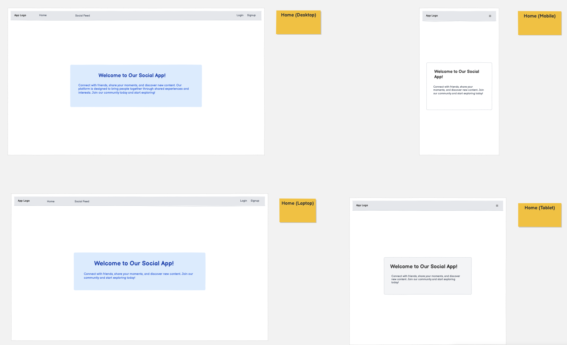Viewport: 567px width, 345px height.
Task: Click the welcome heading in the desktop wireframe
Action: coord(132,75)
